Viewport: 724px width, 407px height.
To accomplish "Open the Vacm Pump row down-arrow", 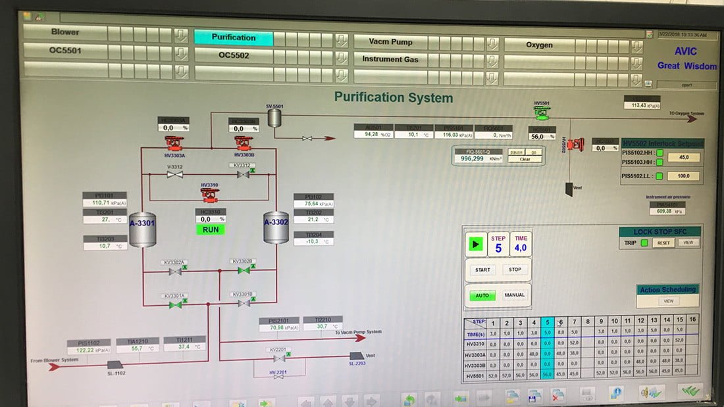I will 492,43.
